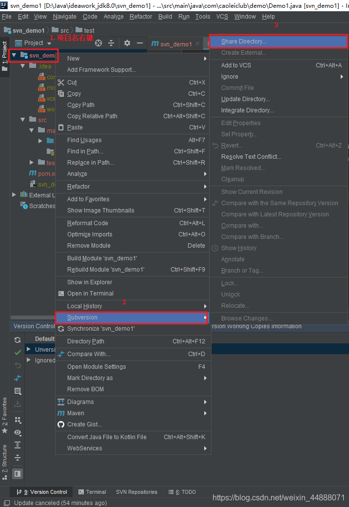Expand the Unversioned files changelist
349x507 pixels.
tap(29, 349)
